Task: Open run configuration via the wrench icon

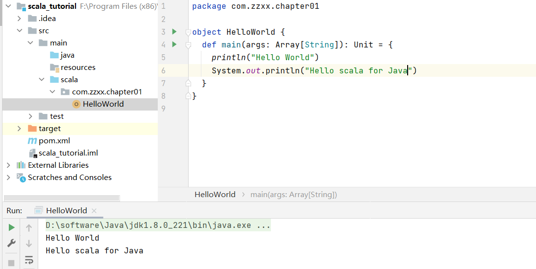Action: coord(11,243)
